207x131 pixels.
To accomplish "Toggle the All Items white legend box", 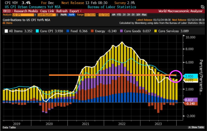I will [6, 31].
